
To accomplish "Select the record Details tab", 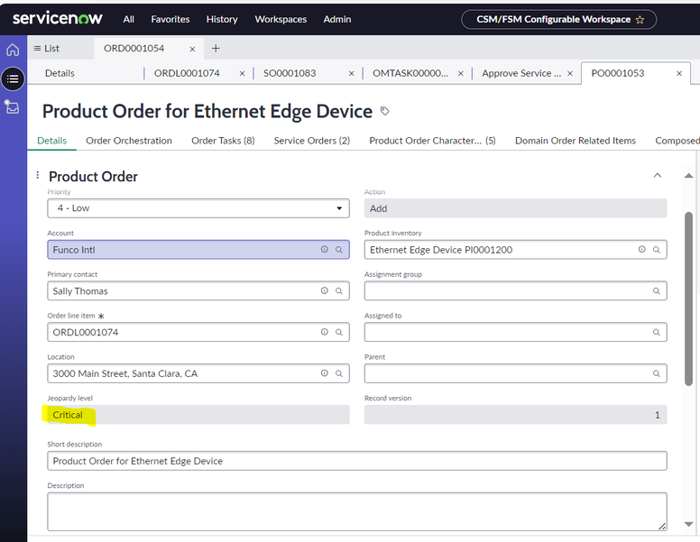I will tap(51, 141).
